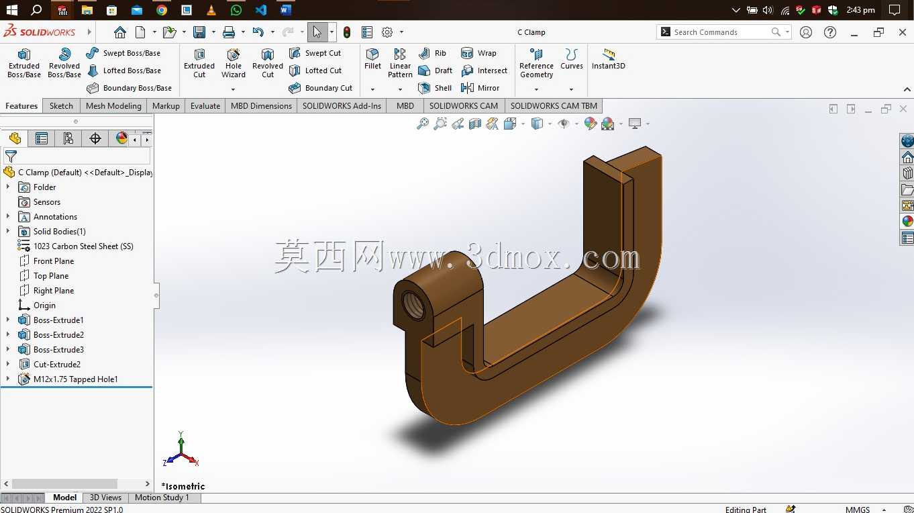This screenshot has width=914, height=513.
Task: Toggle Instant3D mode
Action: [x=609, y=59]
